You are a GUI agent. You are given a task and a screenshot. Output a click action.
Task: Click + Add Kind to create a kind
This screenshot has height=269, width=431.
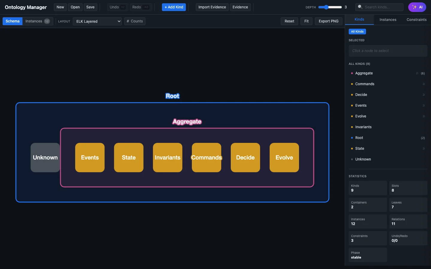pos(174,7)
